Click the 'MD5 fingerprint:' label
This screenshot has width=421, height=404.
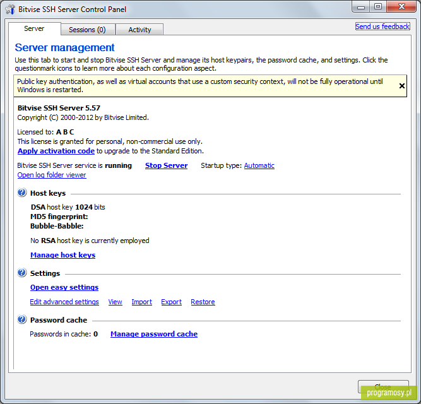tap(59, 217)
